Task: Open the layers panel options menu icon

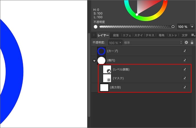Action: (193, 35)
